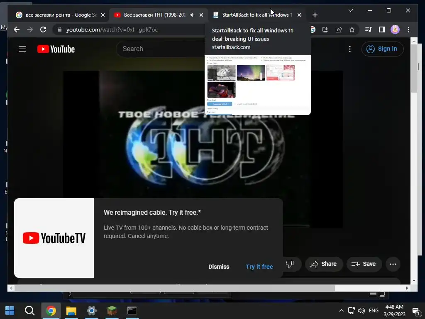Open a new browser tab

[x=315, y=15]
